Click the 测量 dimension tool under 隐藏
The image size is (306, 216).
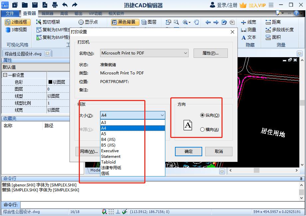point(248,30)
